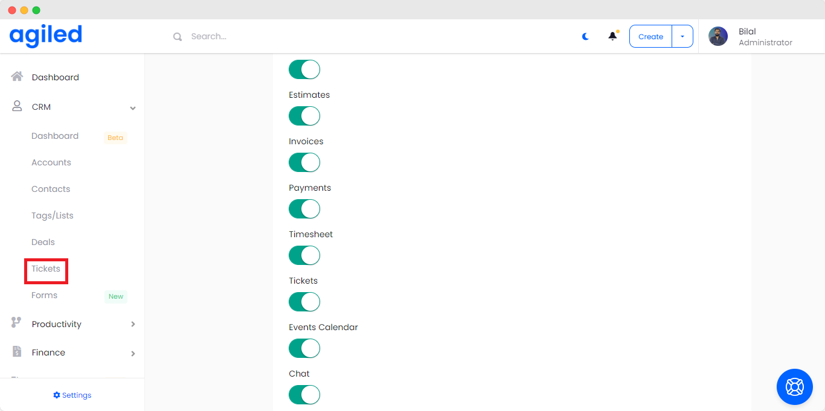This screenshot has width=825, height=411.
Task: Toggle the Timesheet switch off
Action: coord(304,255)
